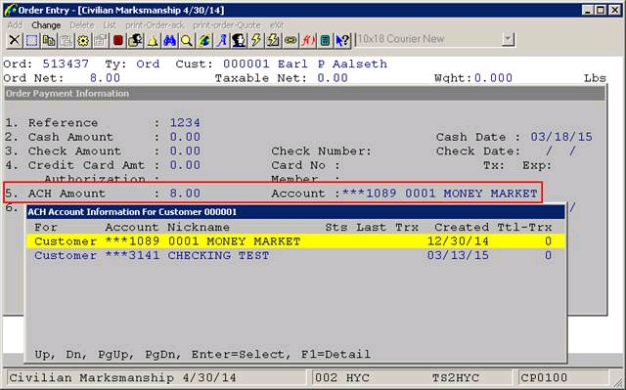Image resolution: width=626 pixels, height=390 pixels.
Task: Click the Taxable Net value 0.00
Action: pyautogui.click(x=333, y=78)
